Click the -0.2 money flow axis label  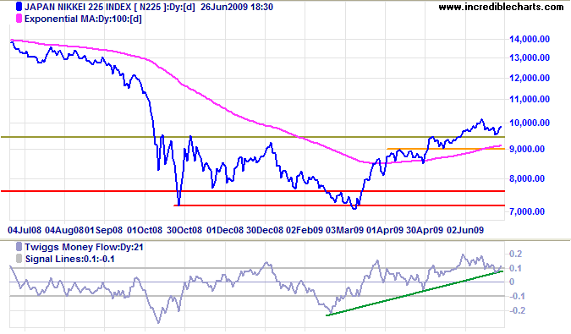pyautogui.click(x=517, y=310)
